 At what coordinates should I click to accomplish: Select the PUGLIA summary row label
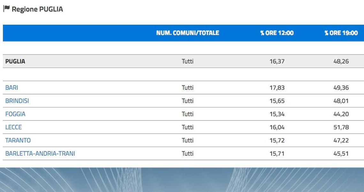pyautogui.click(x=15, y=61)
